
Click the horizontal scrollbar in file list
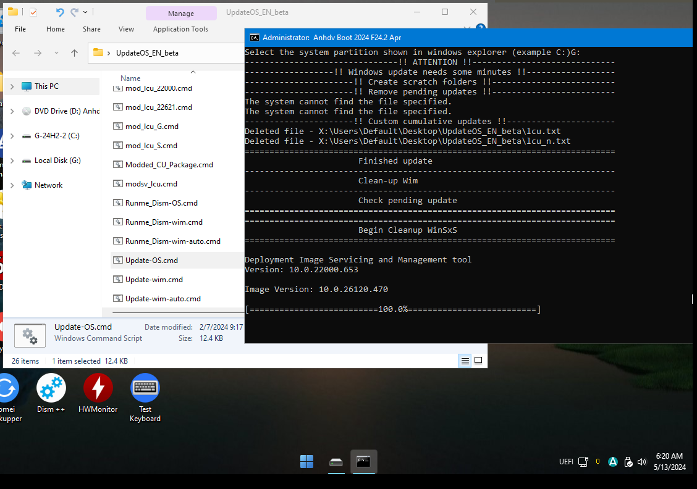click(178, 312)
